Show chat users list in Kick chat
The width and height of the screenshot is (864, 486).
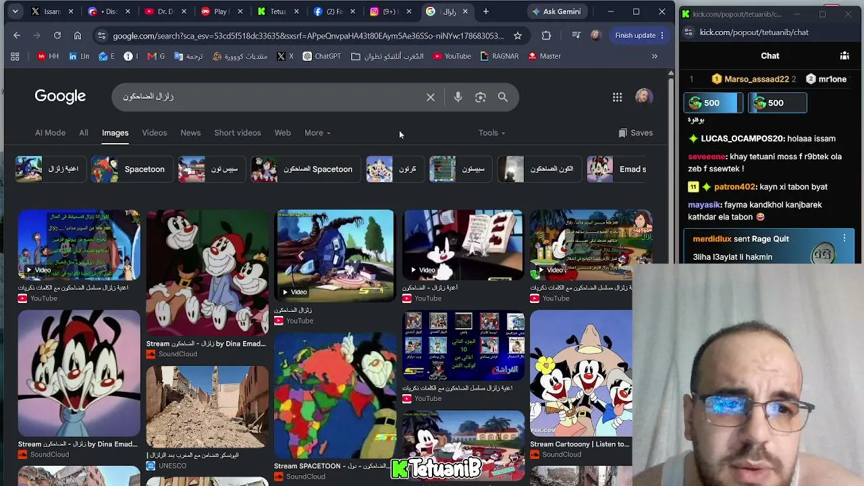(x=844, y=56)
